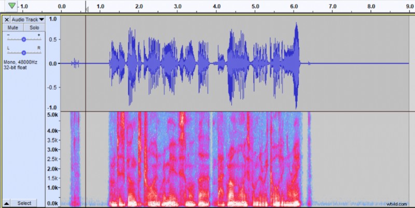Screen dimensions: 415x208
Task: Click the green playhead triangle on timeline
Action: tap(11, 6)
